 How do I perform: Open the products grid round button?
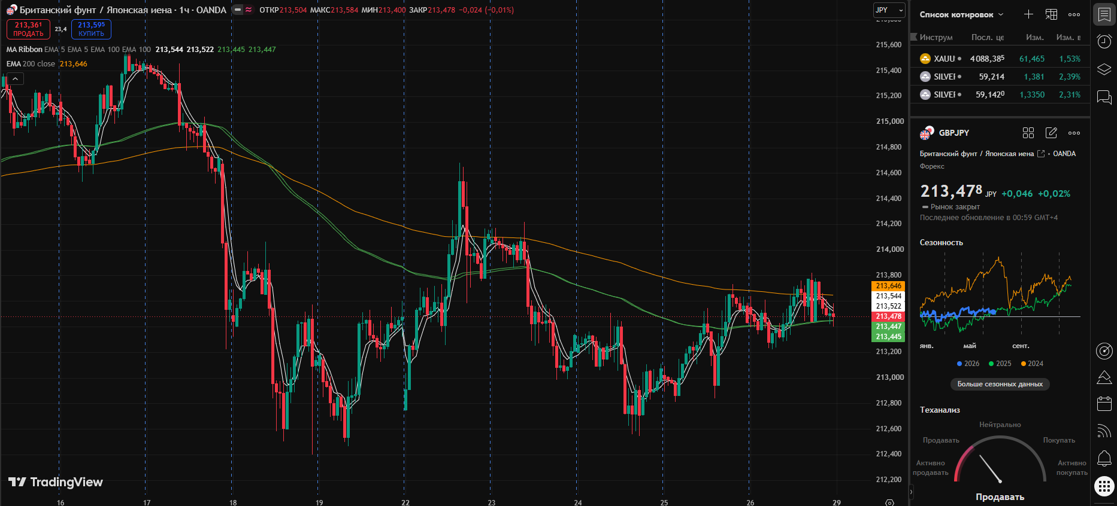click(1104, 486)
